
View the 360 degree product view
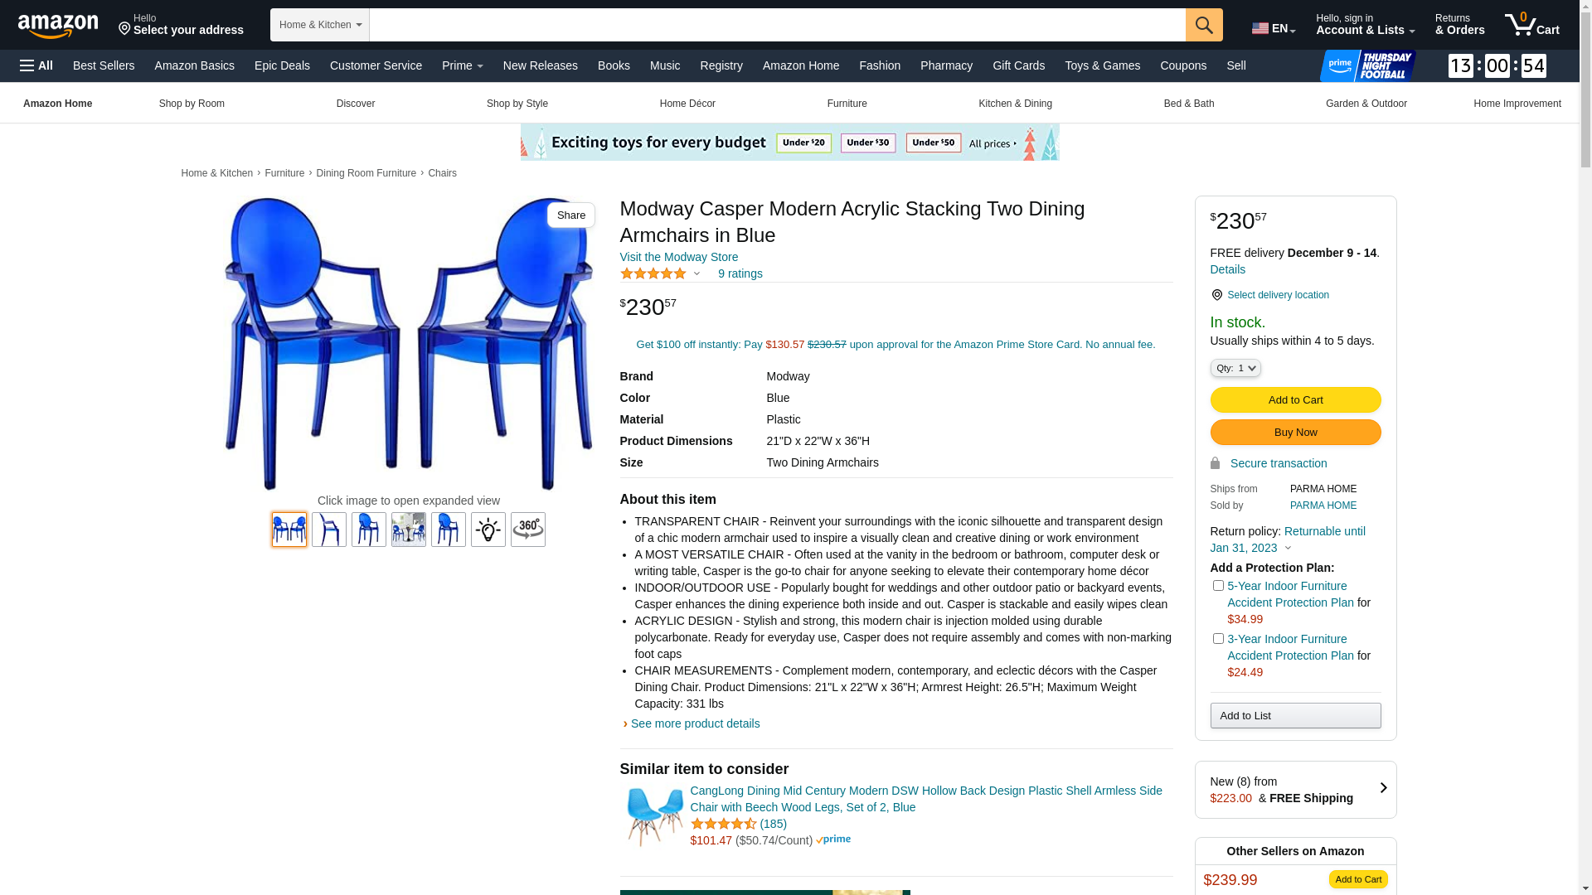pyautogui.click(x=528, y=530)
